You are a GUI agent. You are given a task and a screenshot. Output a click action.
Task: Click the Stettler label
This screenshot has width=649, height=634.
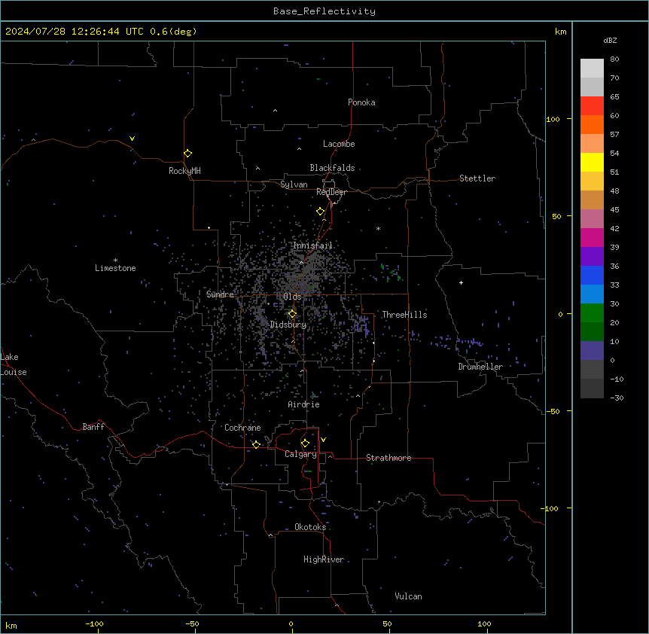(x=477, y=178)
